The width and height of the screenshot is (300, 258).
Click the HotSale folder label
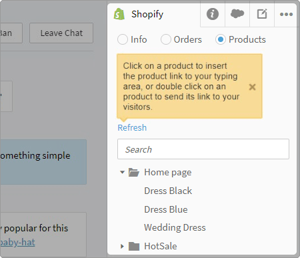pos(161,246)
